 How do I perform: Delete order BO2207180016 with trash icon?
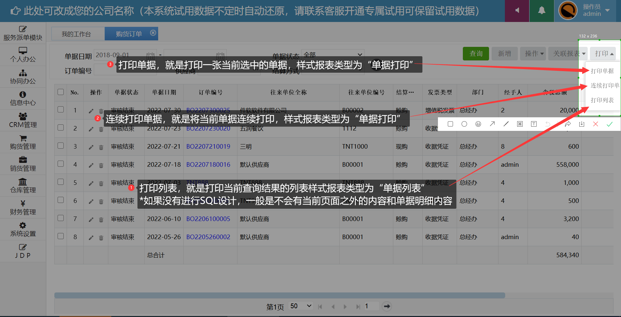point(101,165)
